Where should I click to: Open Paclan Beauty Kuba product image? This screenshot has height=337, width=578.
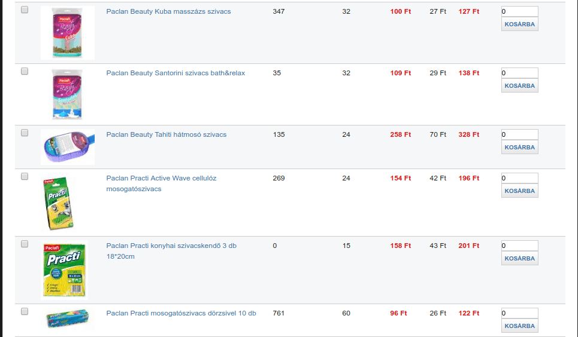[x=68, y=33]
